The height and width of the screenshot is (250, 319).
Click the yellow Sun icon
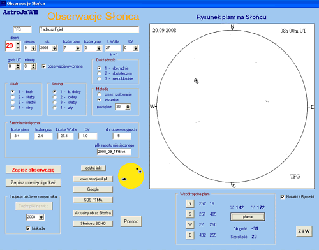pos(131,176)
